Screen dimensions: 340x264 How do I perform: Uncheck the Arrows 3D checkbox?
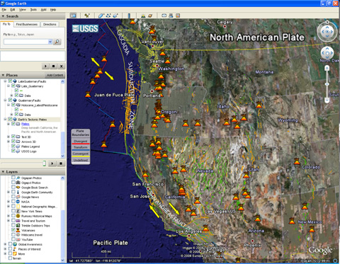13,142
